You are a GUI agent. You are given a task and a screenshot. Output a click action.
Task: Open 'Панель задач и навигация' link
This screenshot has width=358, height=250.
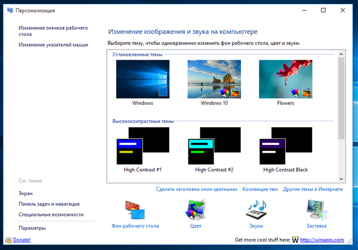pyautogui.click(x=49, y=204)
